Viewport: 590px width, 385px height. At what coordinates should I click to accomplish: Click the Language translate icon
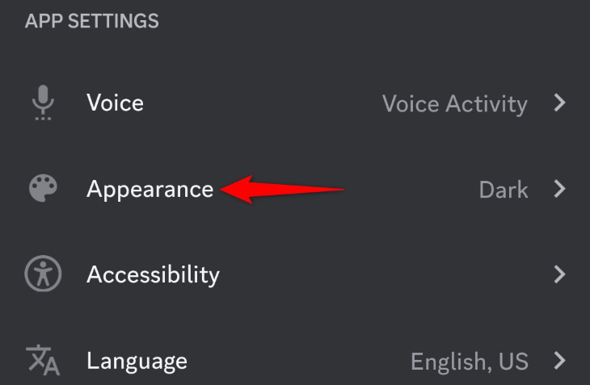pos(43,360)
